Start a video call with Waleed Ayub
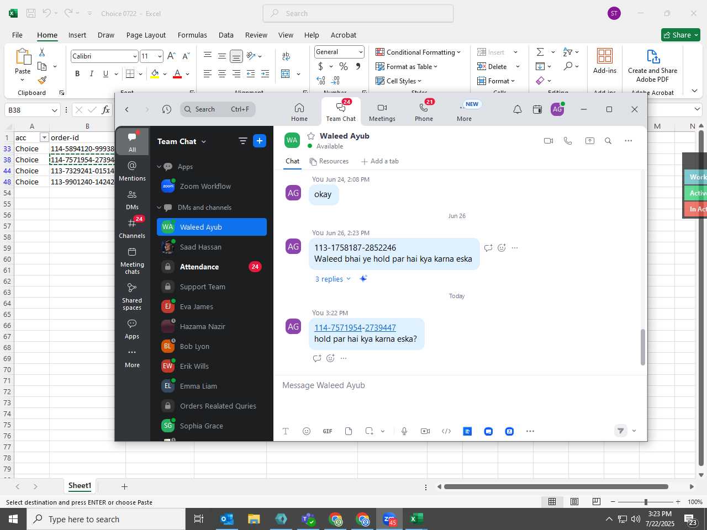Viewport: 707px width, 530px height. click(548, 141)
